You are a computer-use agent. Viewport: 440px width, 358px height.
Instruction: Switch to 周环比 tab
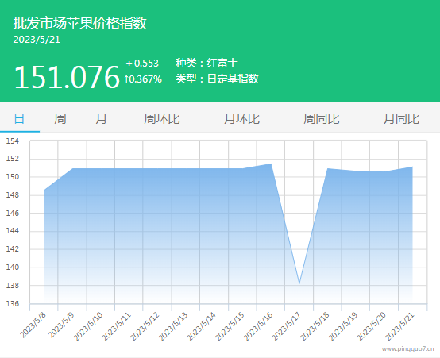coord(162,119)
